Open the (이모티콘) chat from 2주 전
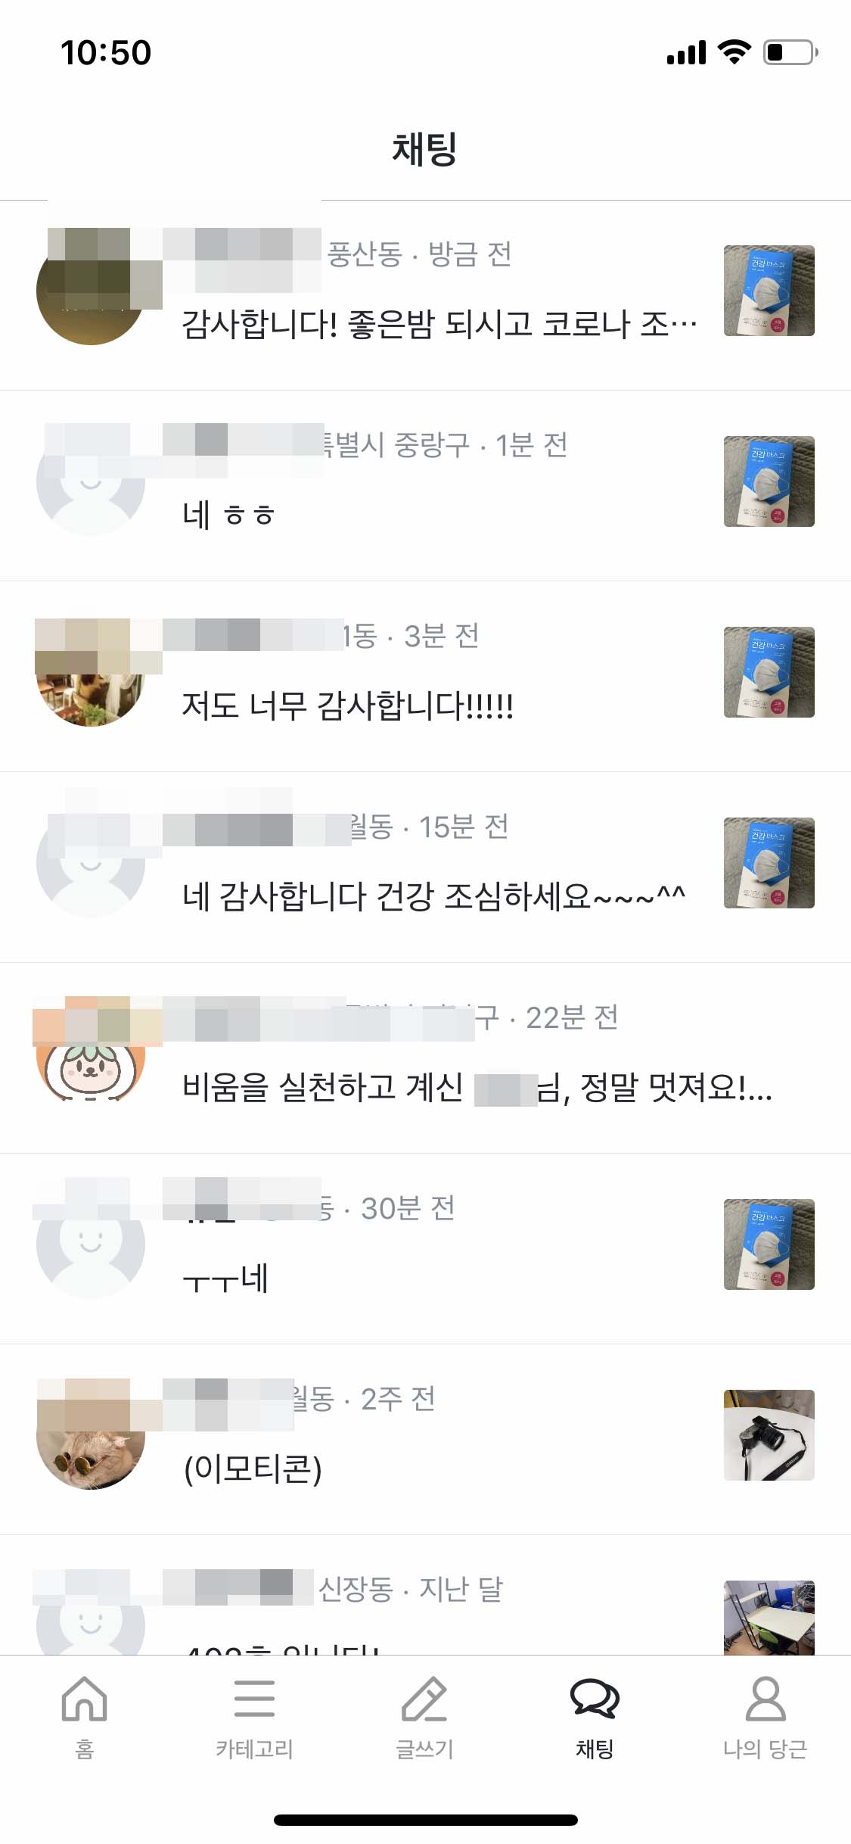This screenshot has height=1844, width=851. 425,1440
